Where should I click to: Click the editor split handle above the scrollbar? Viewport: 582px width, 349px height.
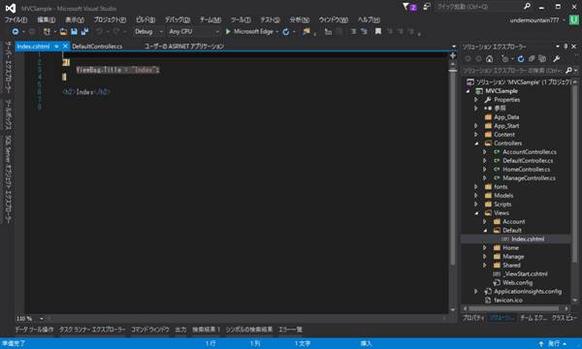click(x=453, y=56)
